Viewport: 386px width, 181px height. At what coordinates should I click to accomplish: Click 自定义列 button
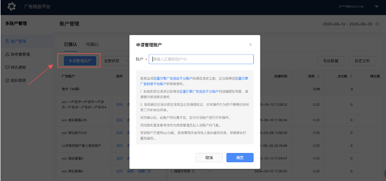coord(362,61)
